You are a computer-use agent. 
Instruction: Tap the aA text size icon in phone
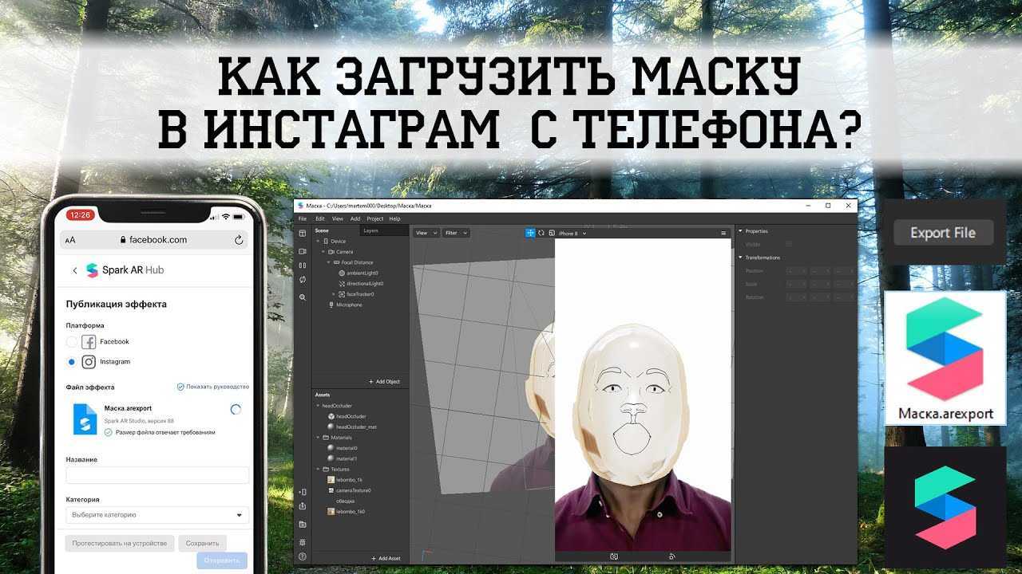click(x=70, y=240)
